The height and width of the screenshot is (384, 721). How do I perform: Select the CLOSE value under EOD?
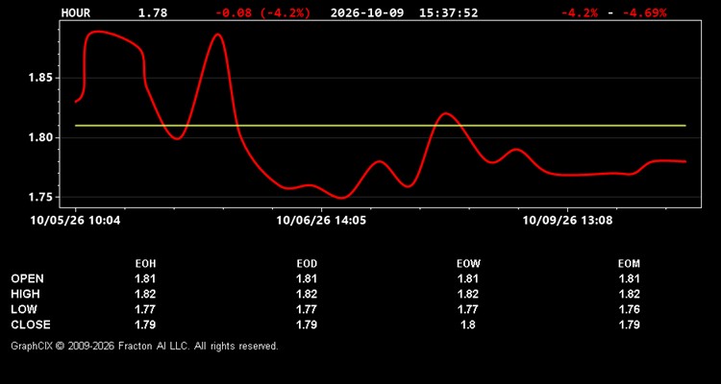pyautogui.click(x=307, y=324)
